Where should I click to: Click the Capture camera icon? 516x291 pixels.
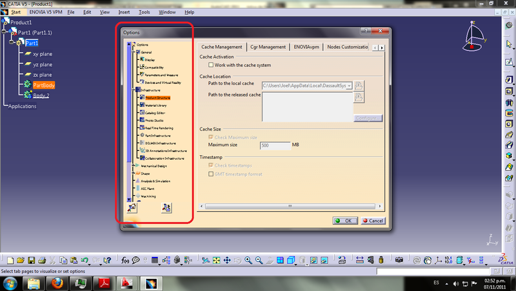399,261
